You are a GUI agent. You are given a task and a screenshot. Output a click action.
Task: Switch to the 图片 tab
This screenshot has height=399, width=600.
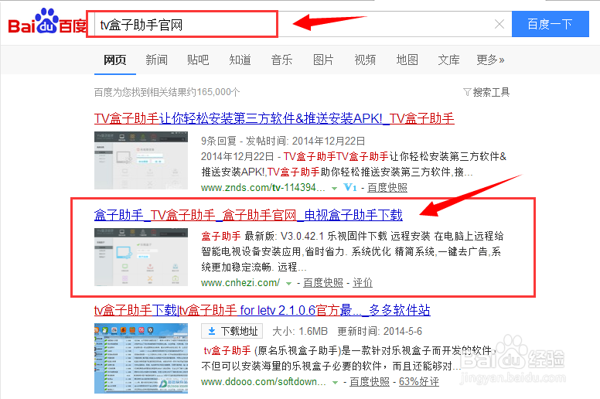pyautogui.click(x=323, y=60)
